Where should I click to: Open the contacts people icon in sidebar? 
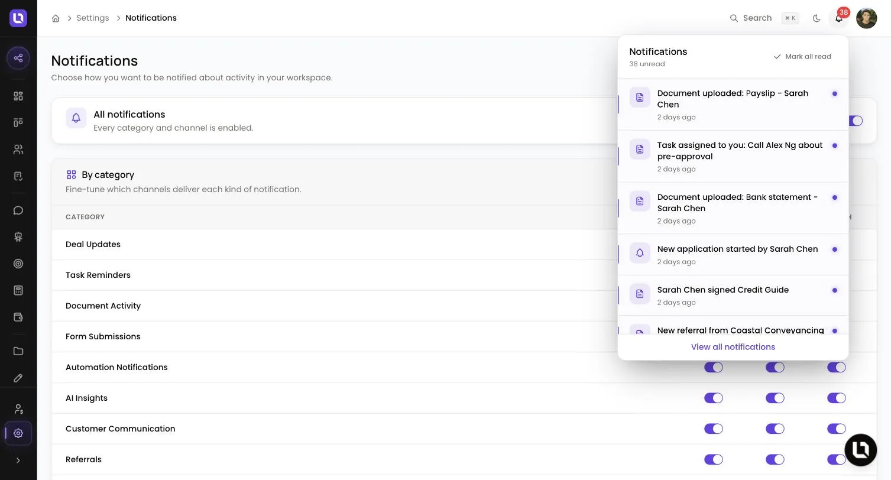(x=18, y=150)
